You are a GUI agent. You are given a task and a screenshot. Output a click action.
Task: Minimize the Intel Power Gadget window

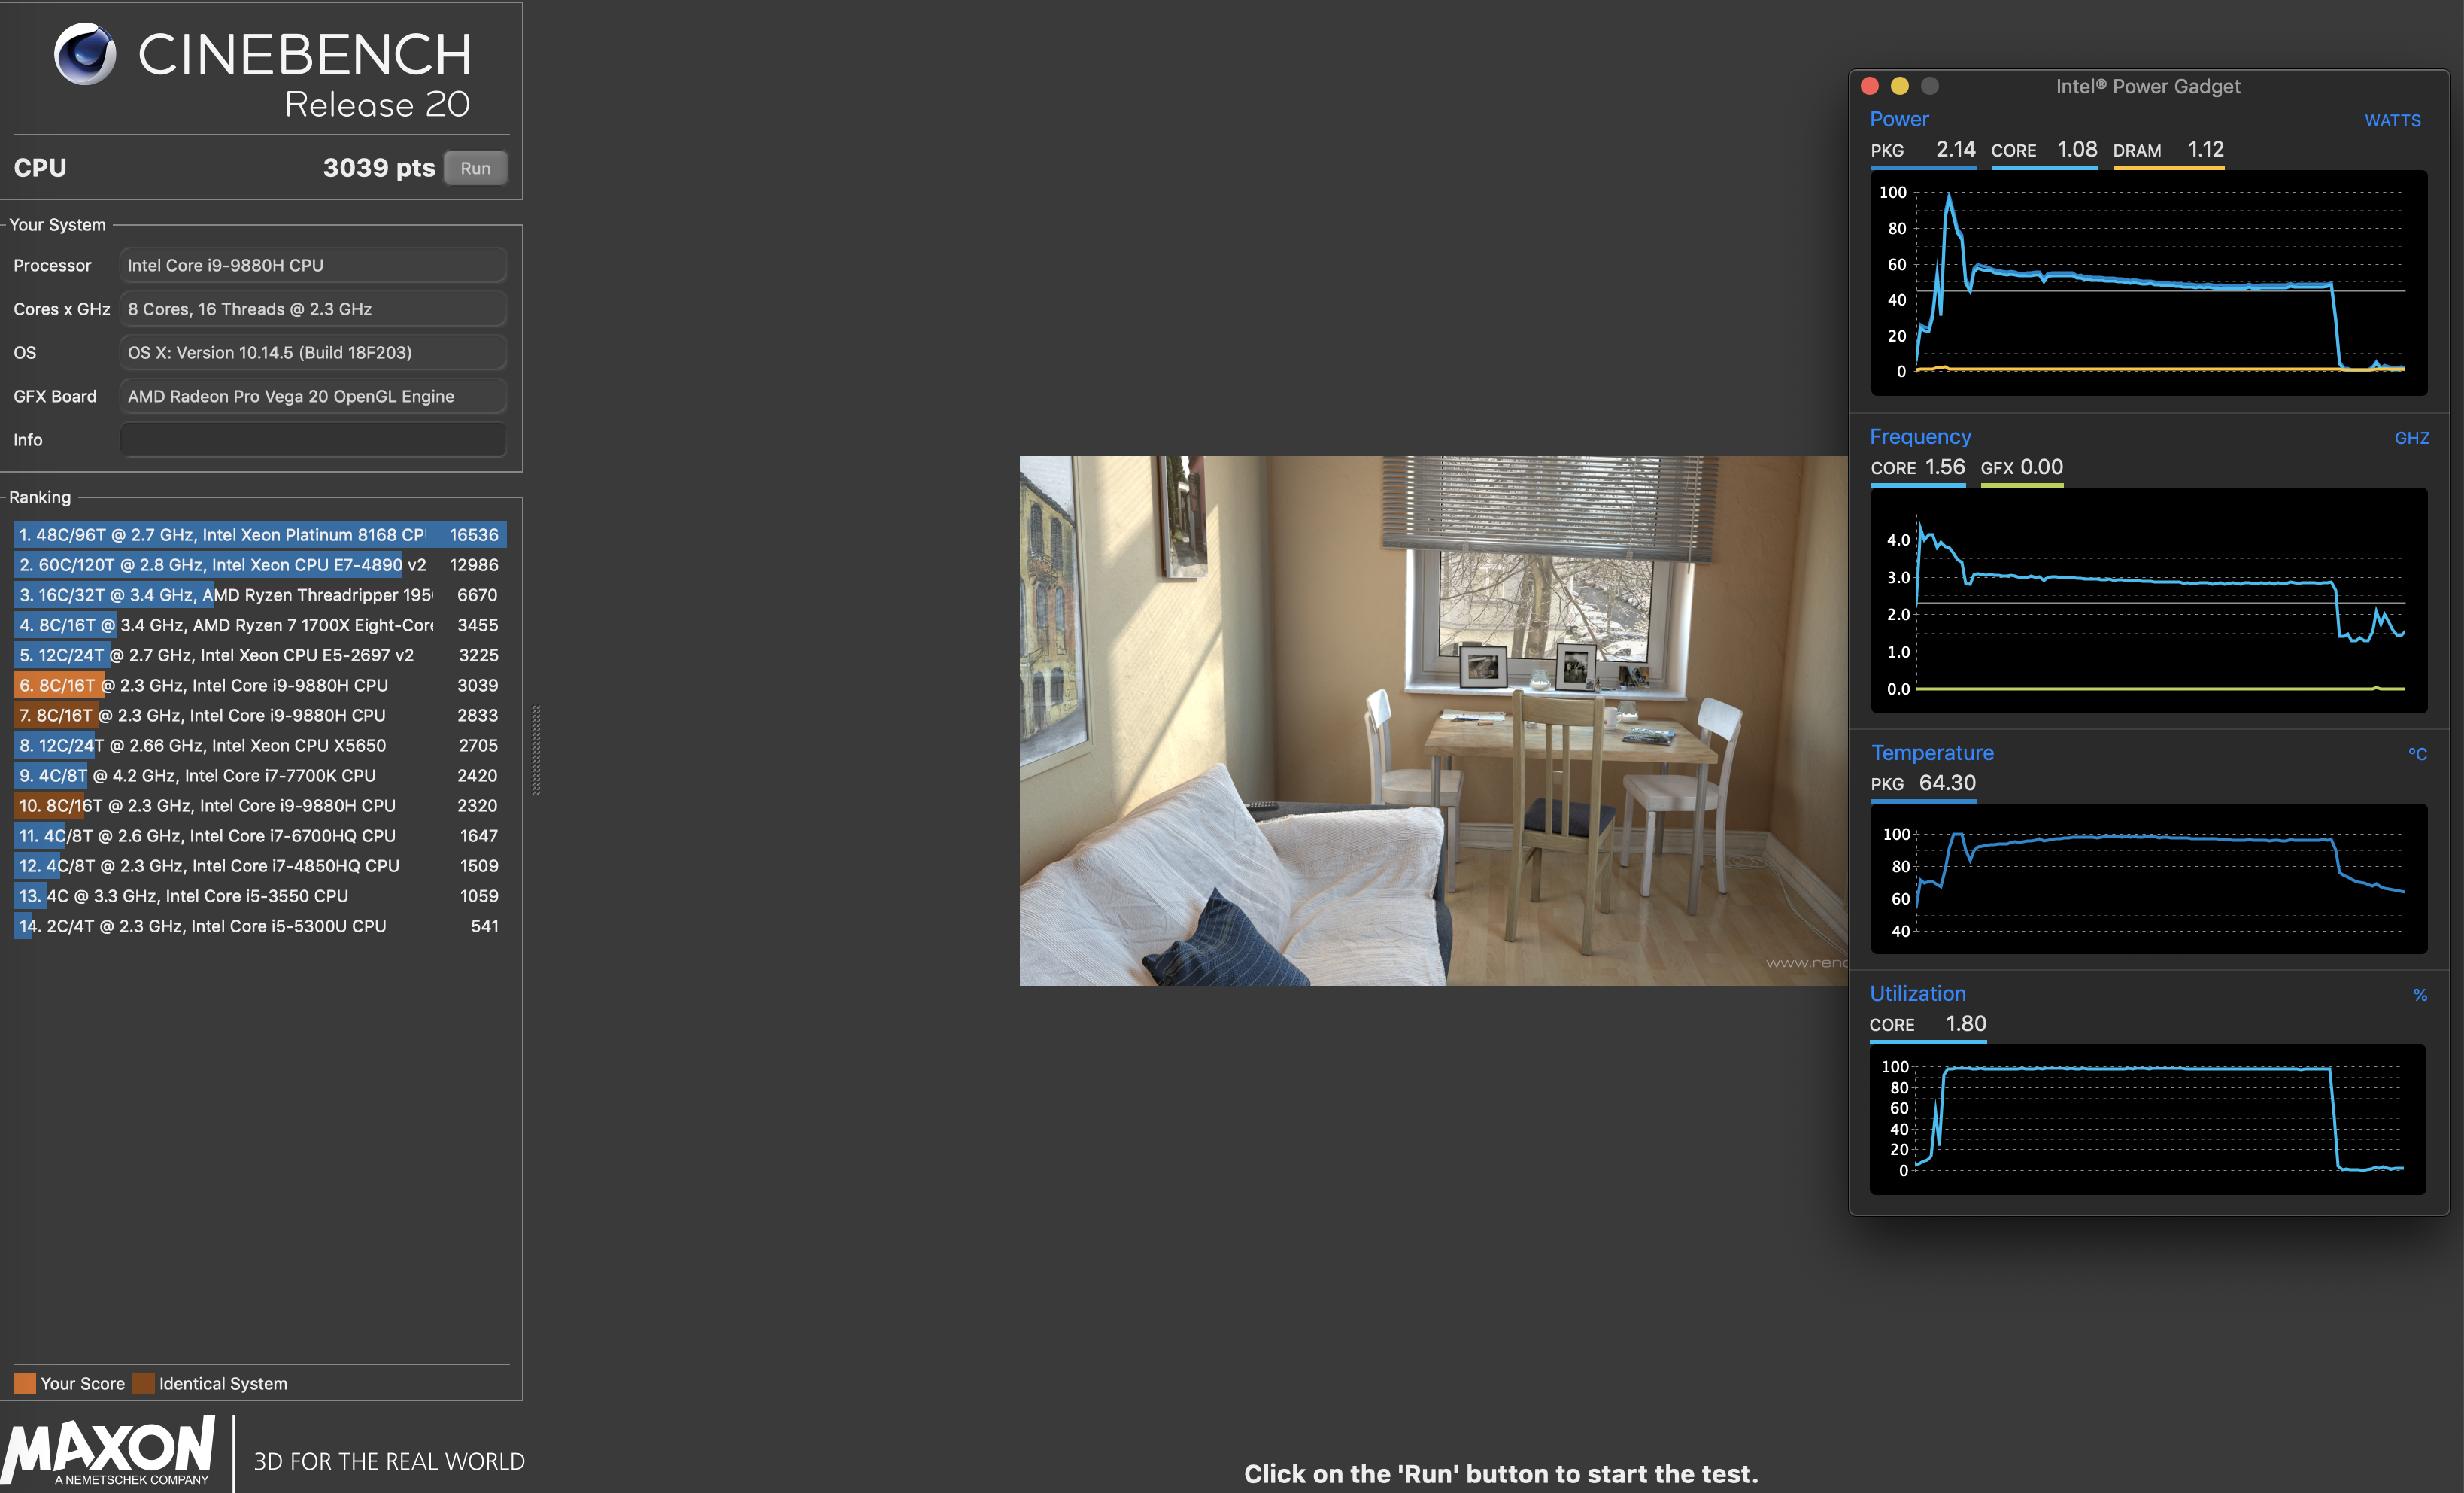click(x=1900, y=86)
